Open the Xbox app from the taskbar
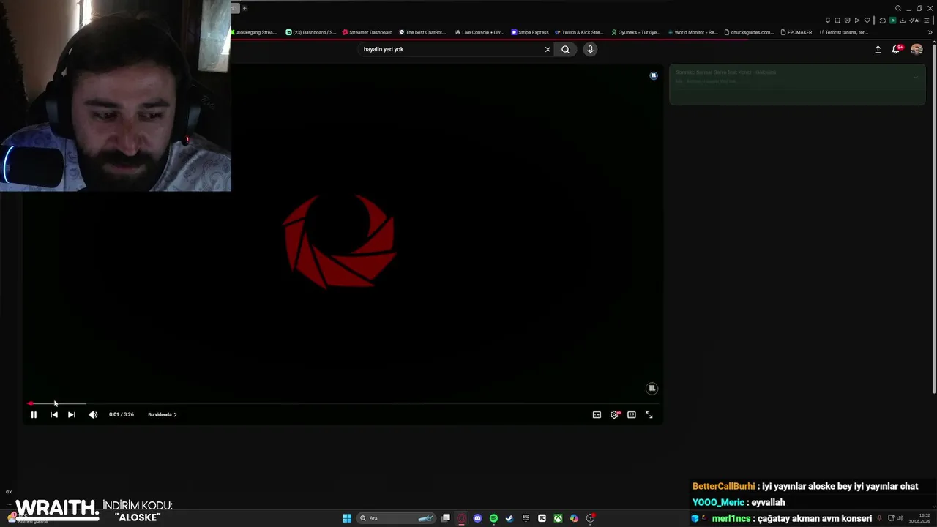Image resolution: width=937 pixels, height=527 pixels. [x=558, y=518]
